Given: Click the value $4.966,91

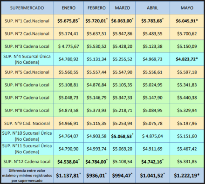Looking at the screenshot, I should [68, 123].
